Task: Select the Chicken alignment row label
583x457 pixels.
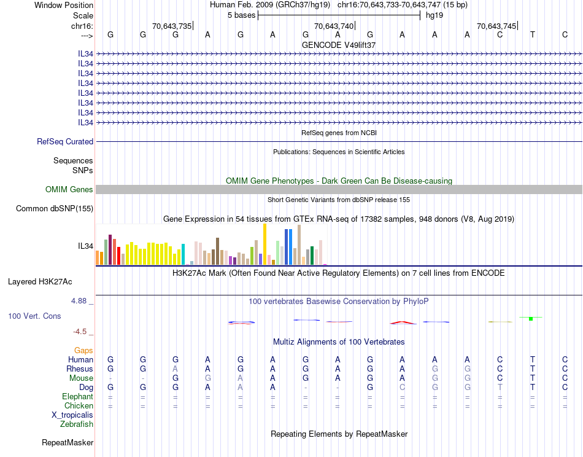Action: [79, 405]
